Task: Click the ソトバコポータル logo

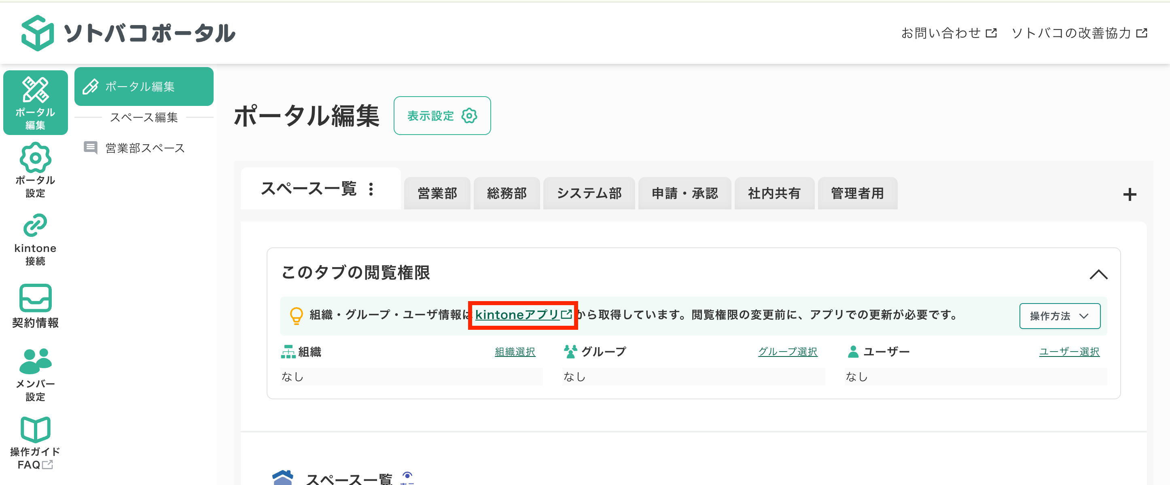Action: pos(128,33)
